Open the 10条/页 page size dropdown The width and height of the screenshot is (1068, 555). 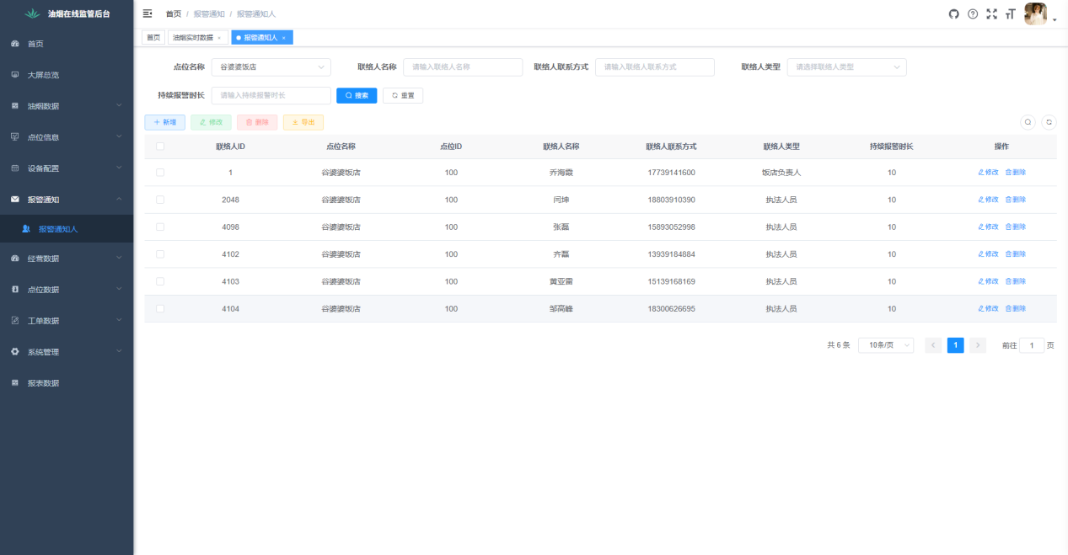pyautogui.click(x=886, y=345)
